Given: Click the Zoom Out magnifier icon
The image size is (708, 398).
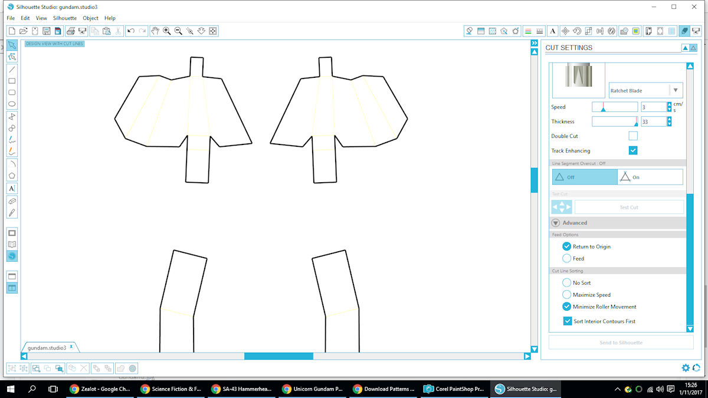Looking at the screenshot, I should click(x=178, y=31).
